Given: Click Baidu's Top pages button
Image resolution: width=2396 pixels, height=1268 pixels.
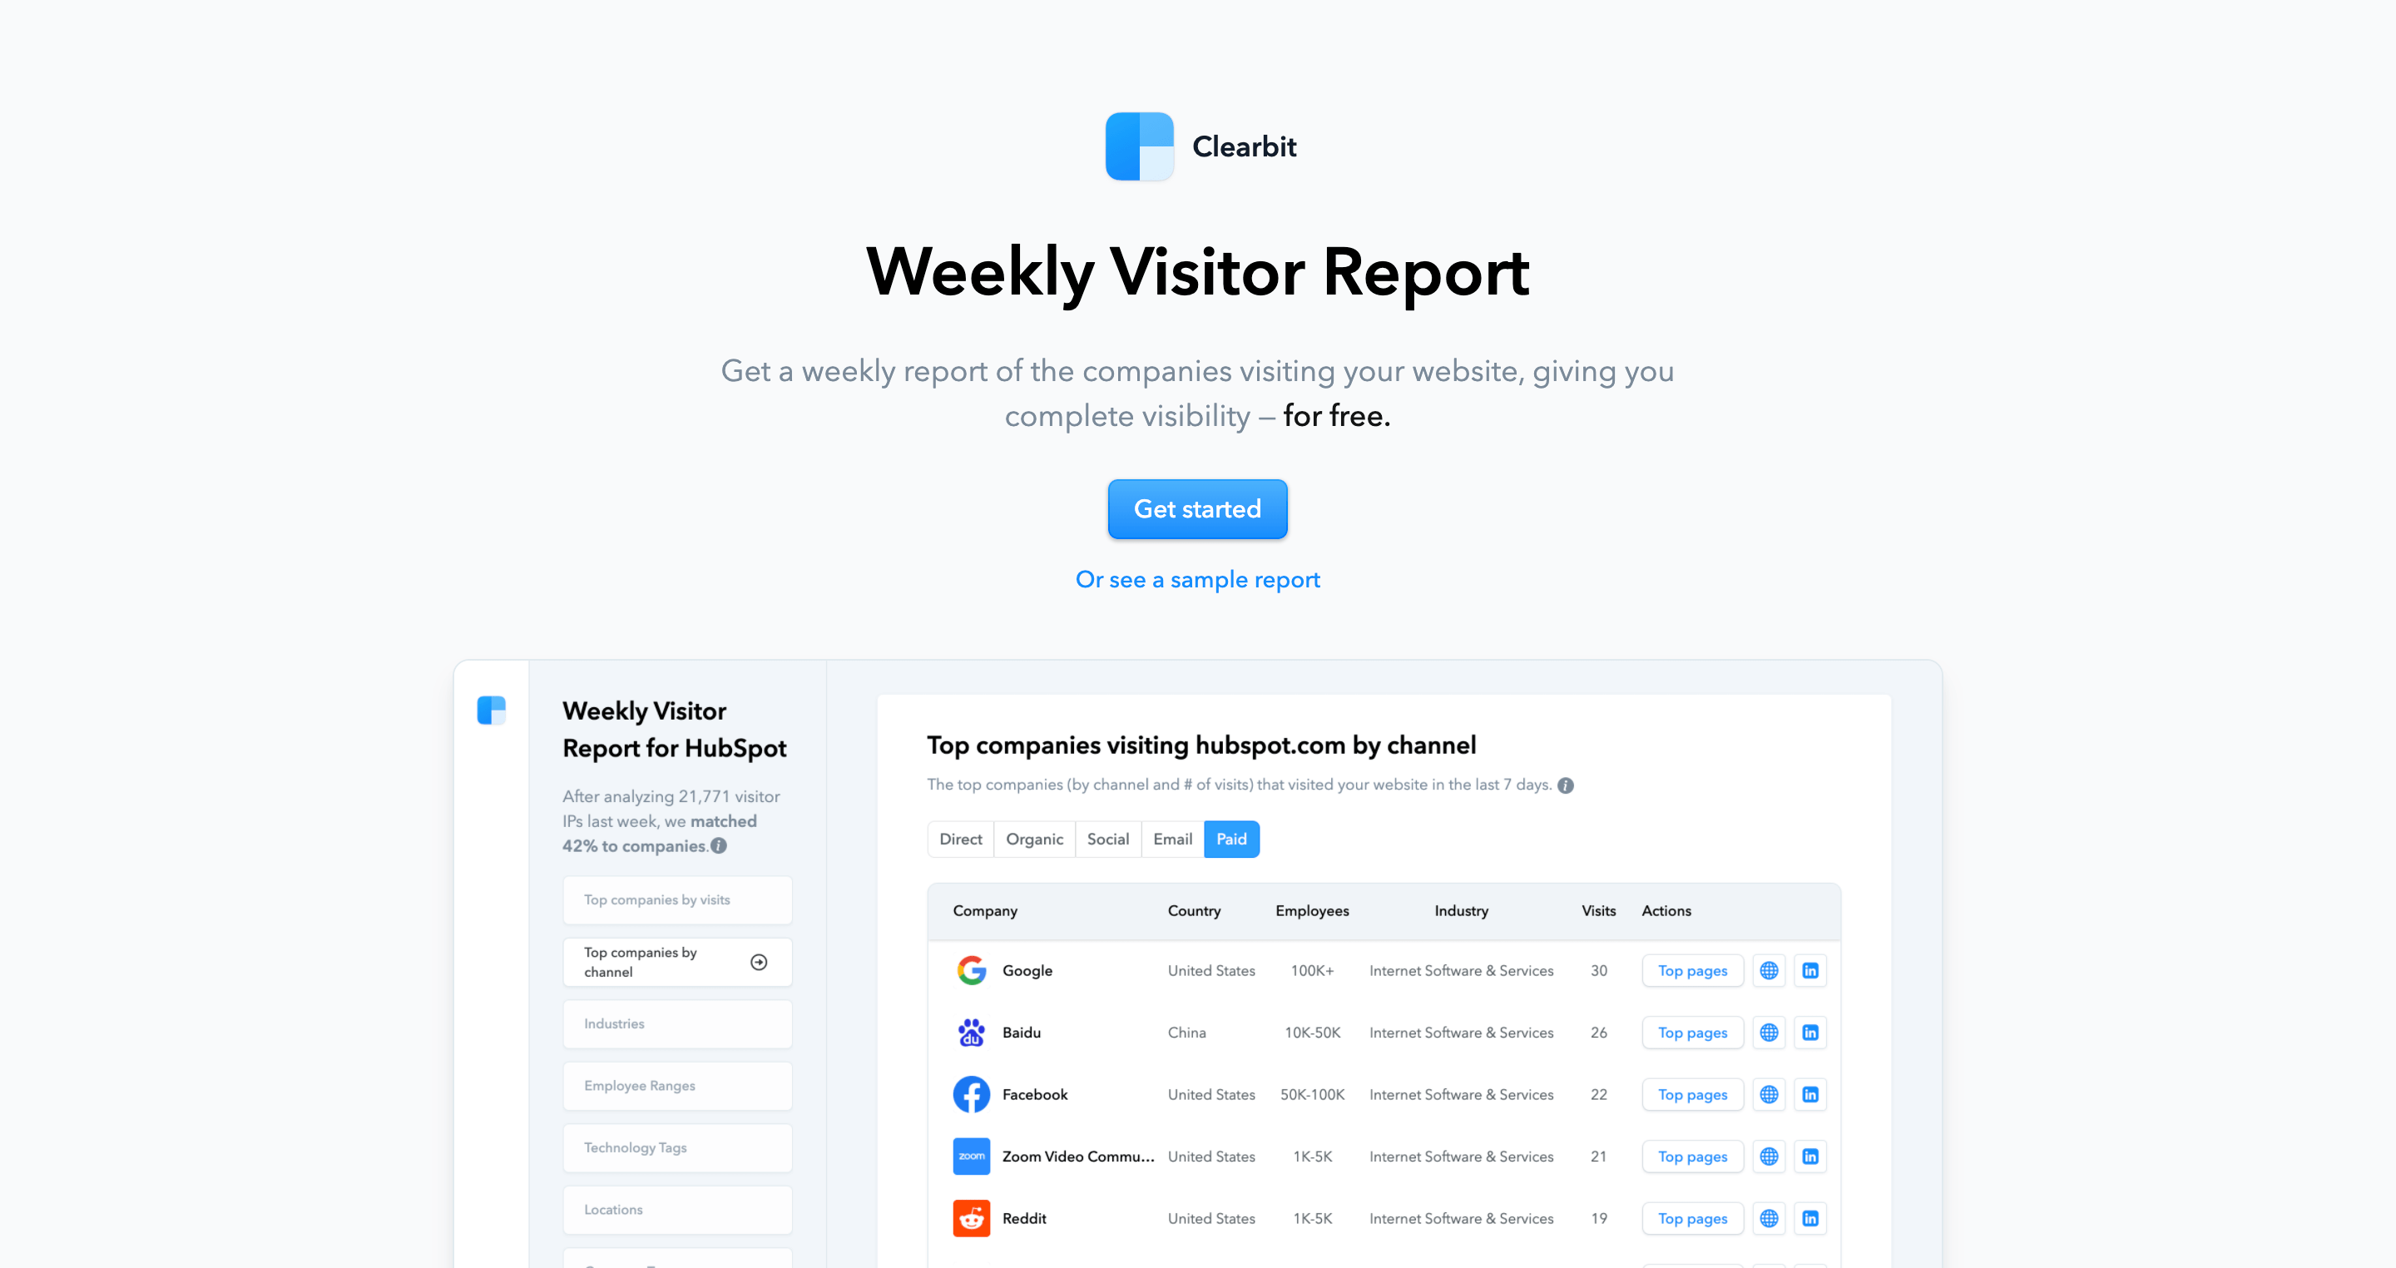Looking at the screenshot, I should tap(1691, 1030).
